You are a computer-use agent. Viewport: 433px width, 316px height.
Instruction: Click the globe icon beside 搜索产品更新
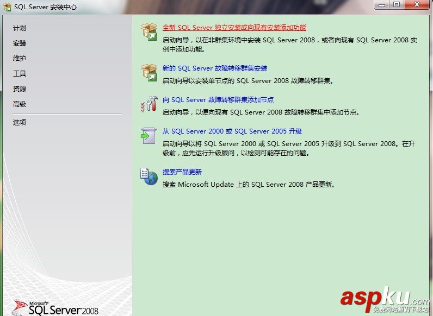[x=149, y=176]
